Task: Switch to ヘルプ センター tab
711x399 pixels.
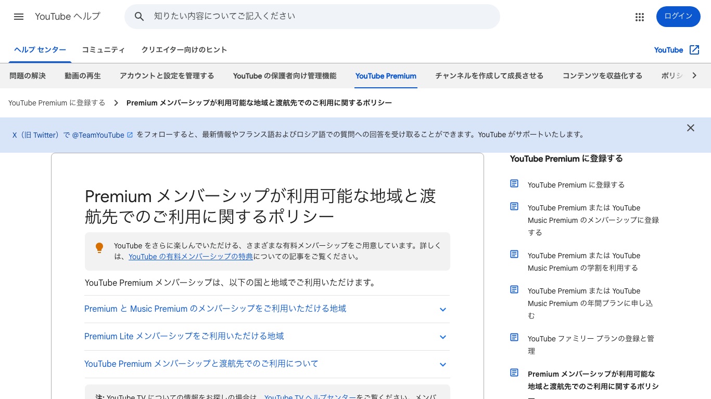Action: (x=40, y=50)
